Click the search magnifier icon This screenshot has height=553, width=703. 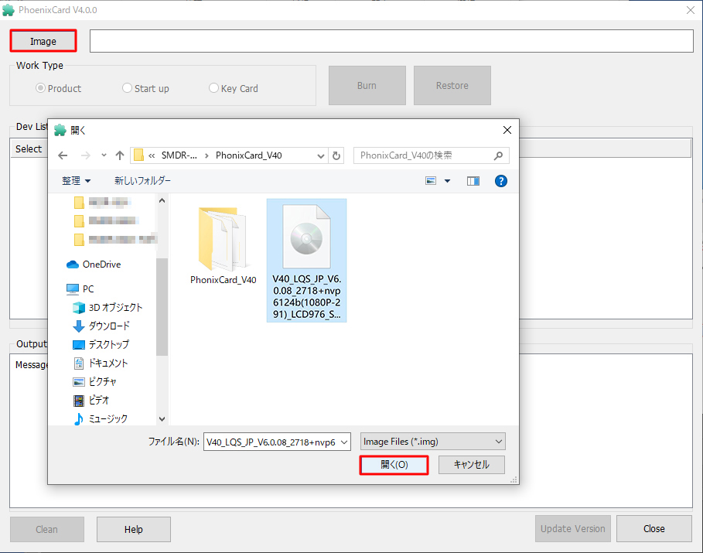coord(499,155)
